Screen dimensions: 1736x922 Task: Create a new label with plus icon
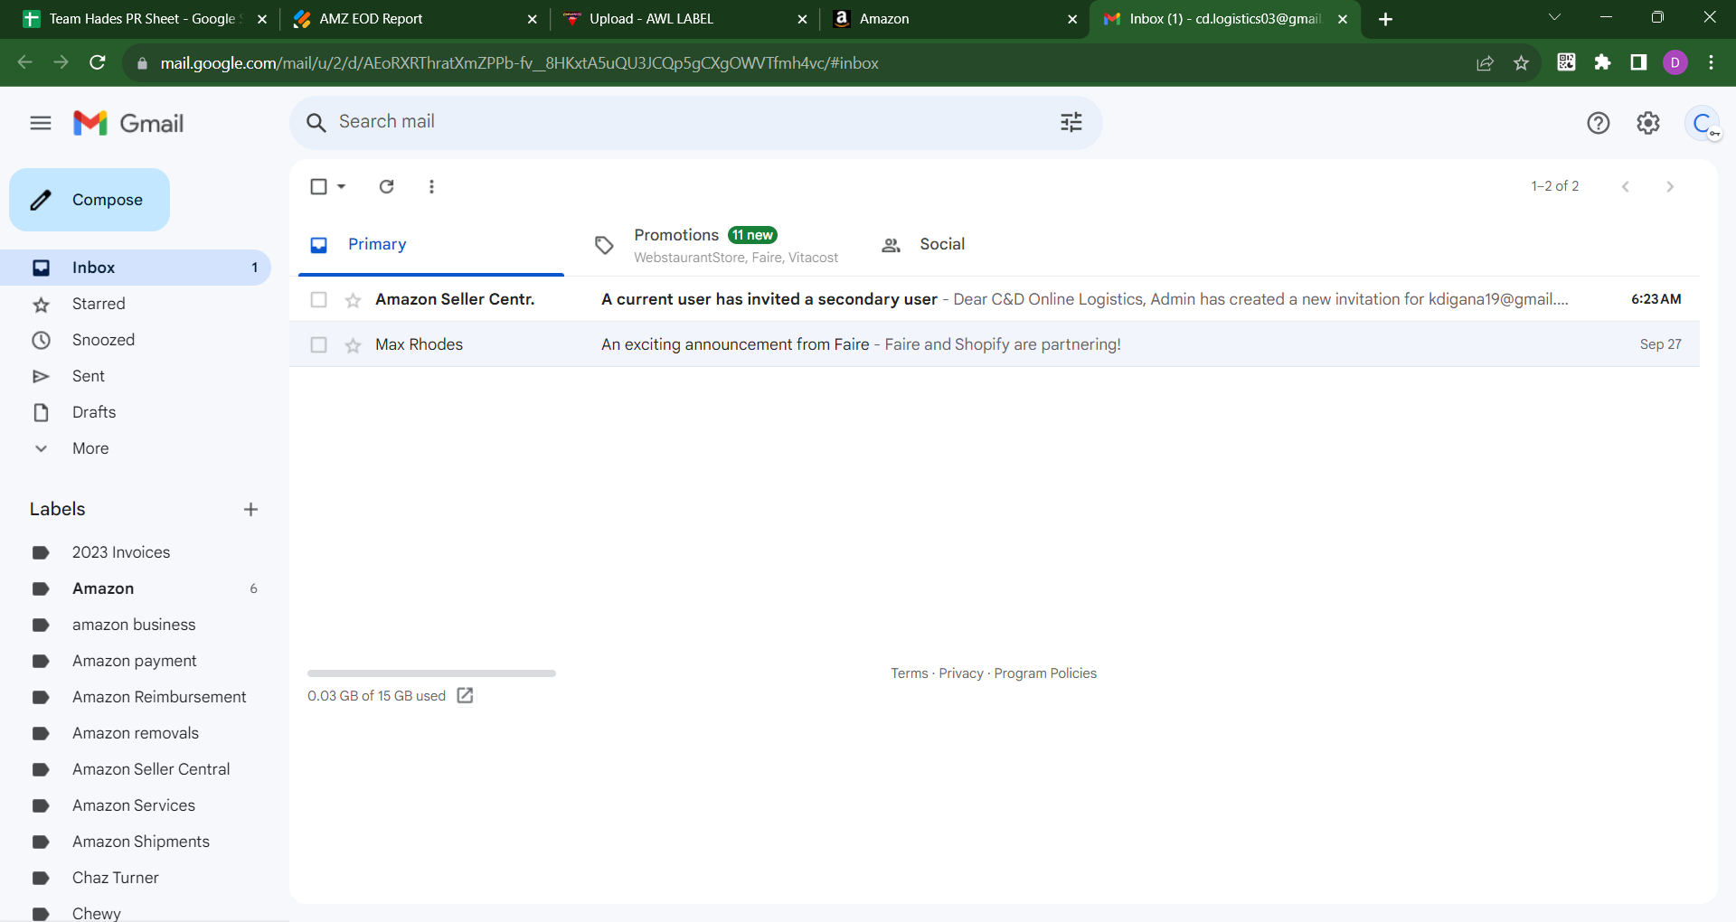[250, 510]
